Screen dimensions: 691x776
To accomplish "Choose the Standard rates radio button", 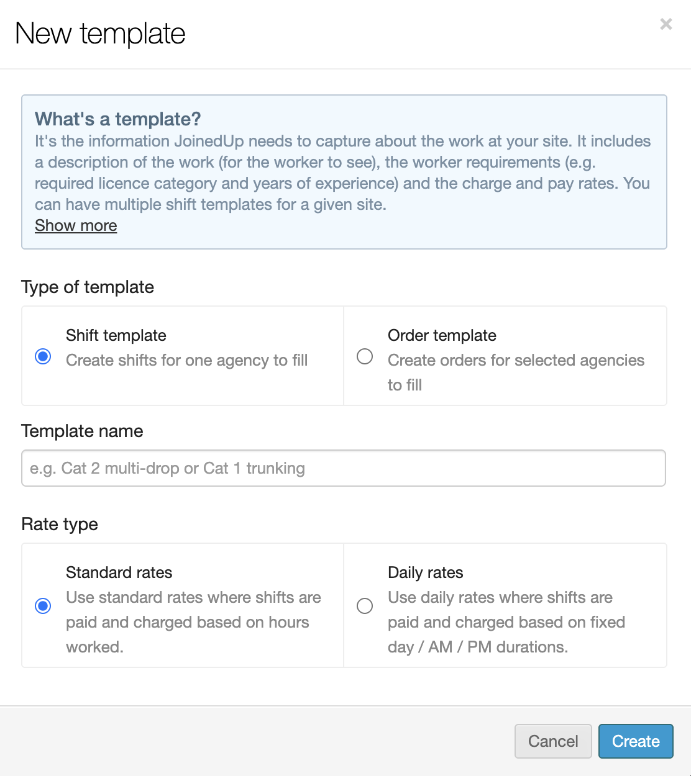I will 43,606.
